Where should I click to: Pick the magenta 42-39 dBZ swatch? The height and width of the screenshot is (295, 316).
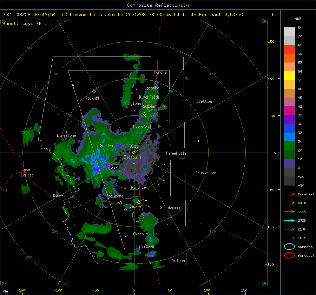pos(289,111)
